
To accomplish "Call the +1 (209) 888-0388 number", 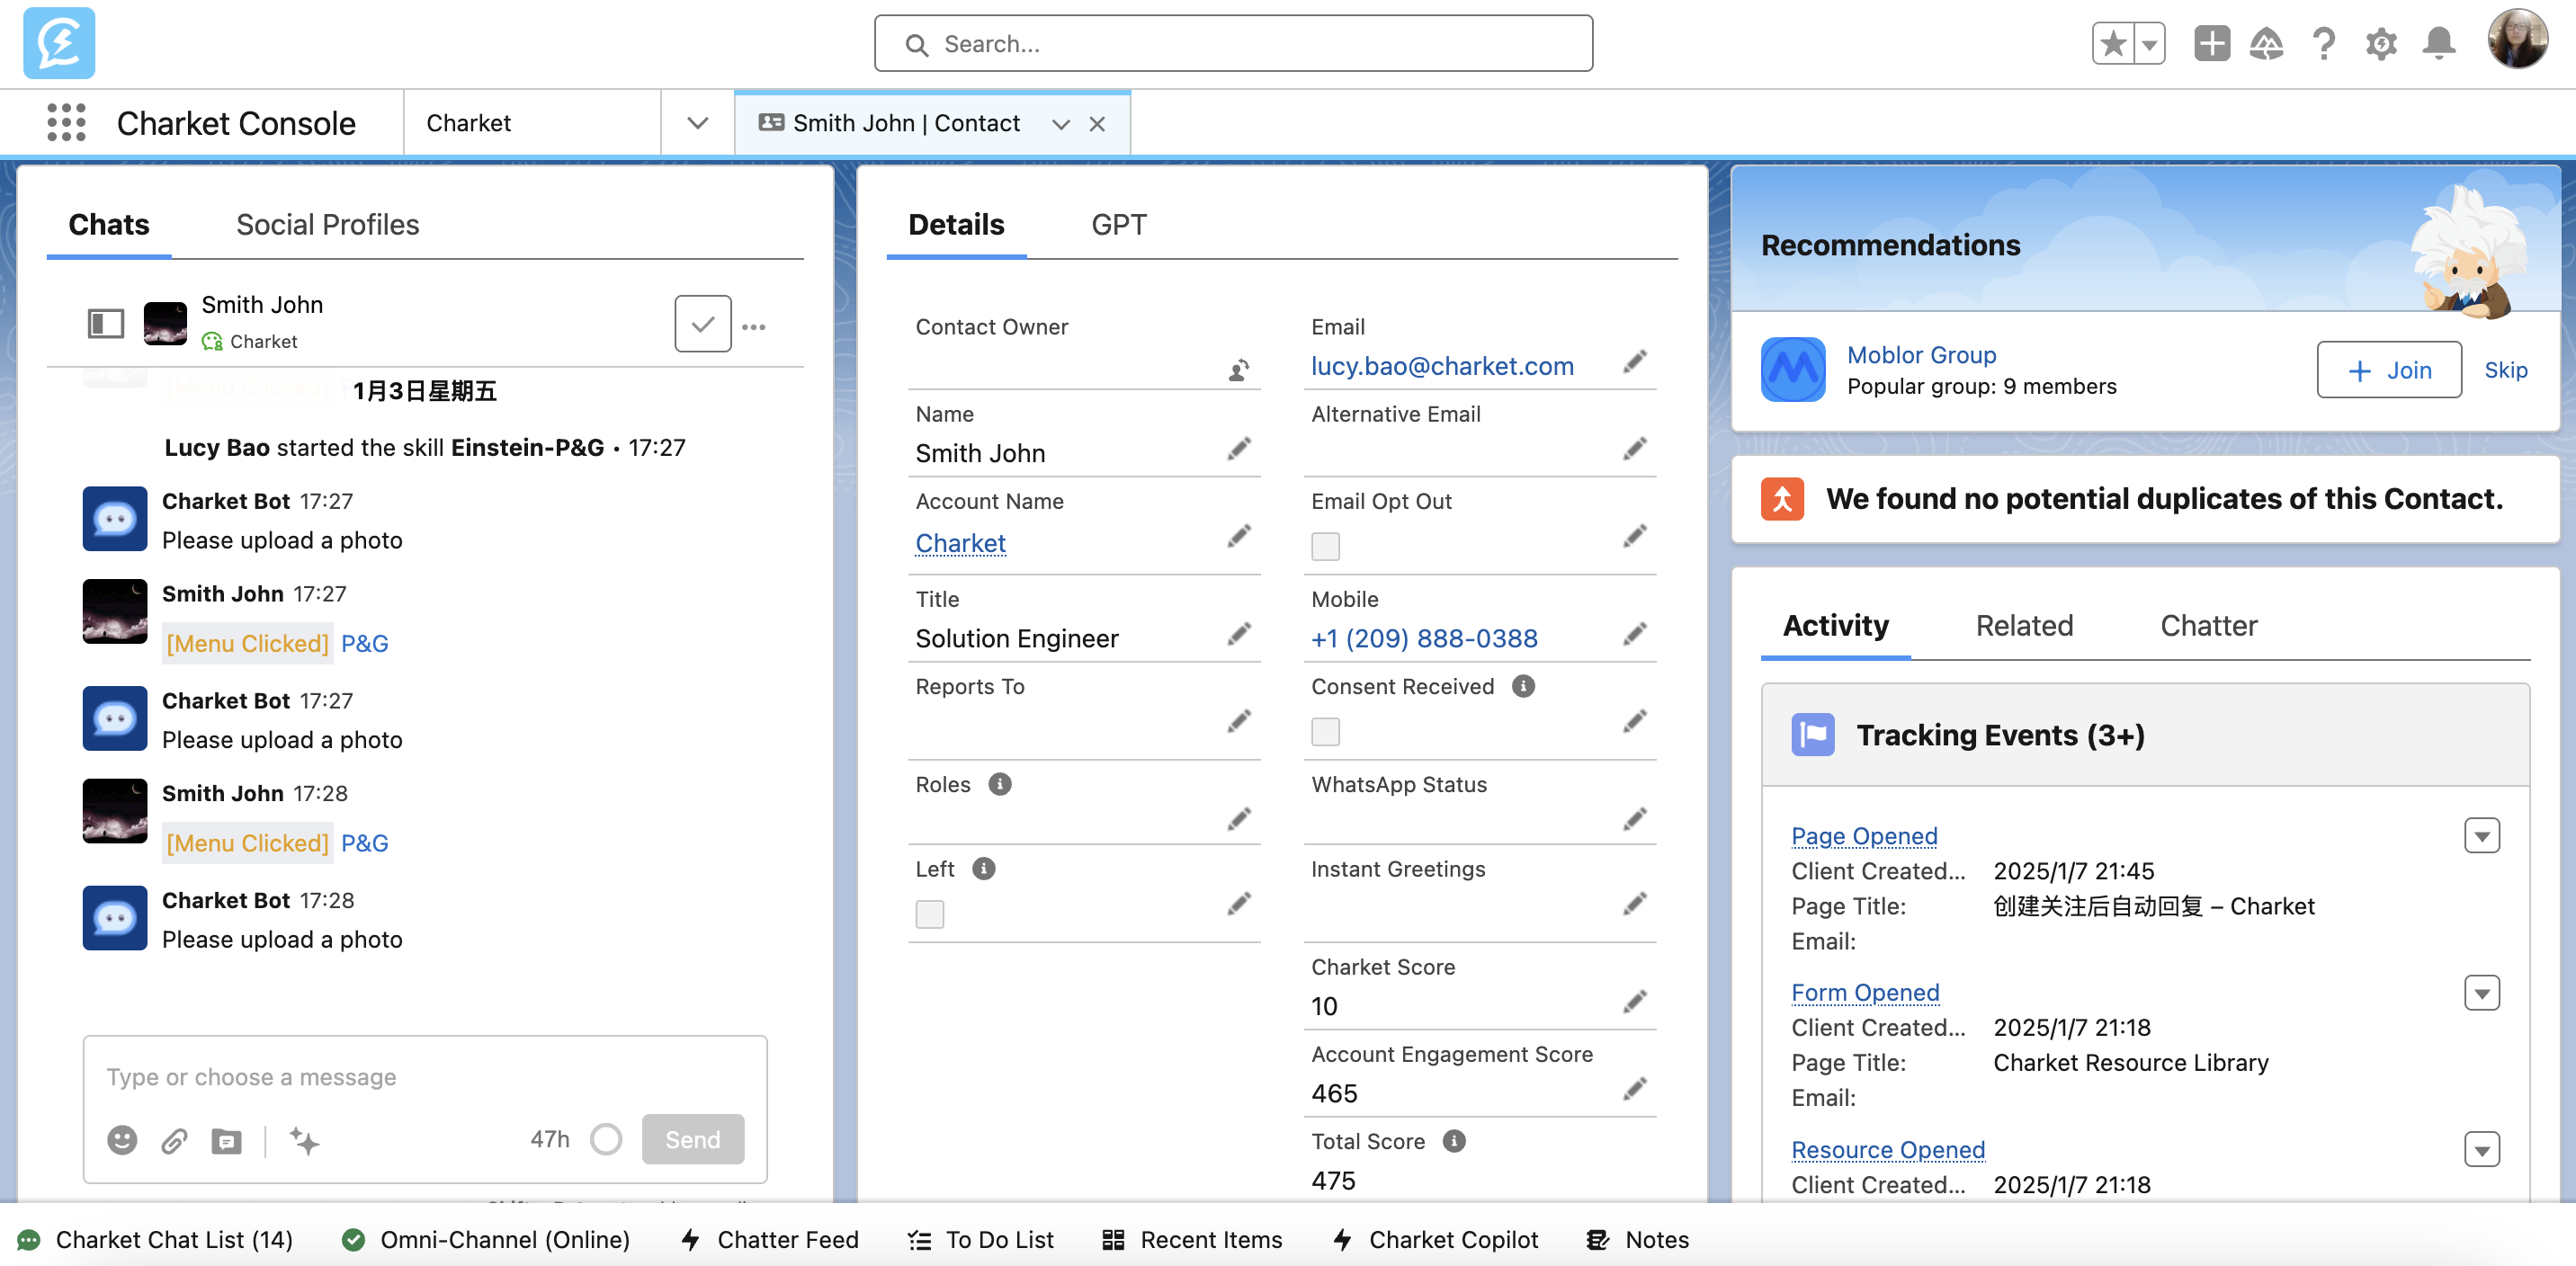I will click(x=1424, y=638).
